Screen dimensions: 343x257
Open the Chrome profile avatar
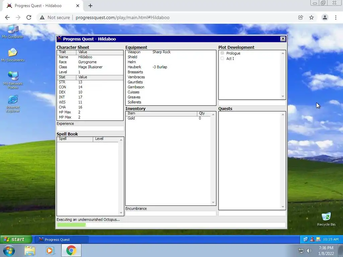coord(325,17)
